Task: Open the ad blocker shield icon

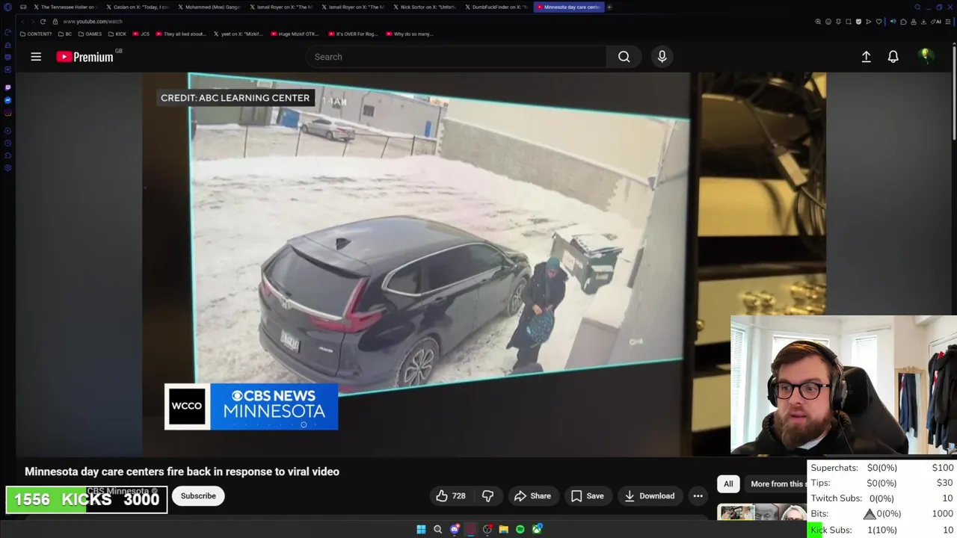Action: click(x=858, y=22)
